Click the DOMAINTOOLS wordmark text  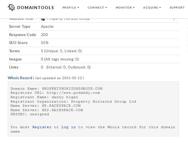[35, 7]
